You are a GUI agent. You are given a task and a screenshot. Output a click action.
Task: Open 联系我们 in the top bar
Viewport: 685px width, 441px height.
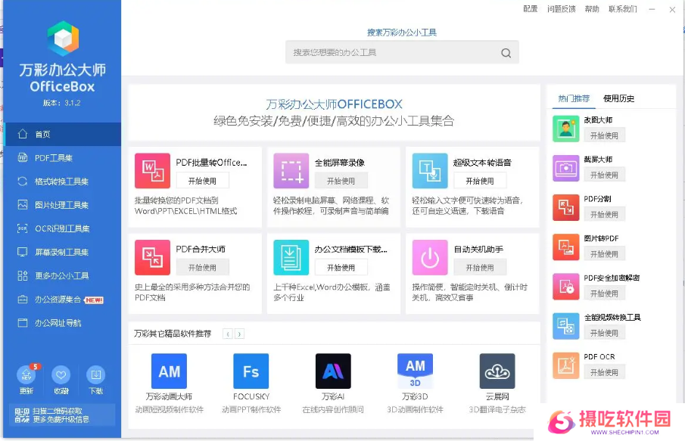coord(623,9)
